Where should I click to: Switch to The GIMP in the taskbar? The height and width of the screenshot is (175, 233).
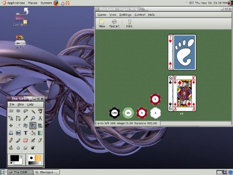click(x=20, y=172)
